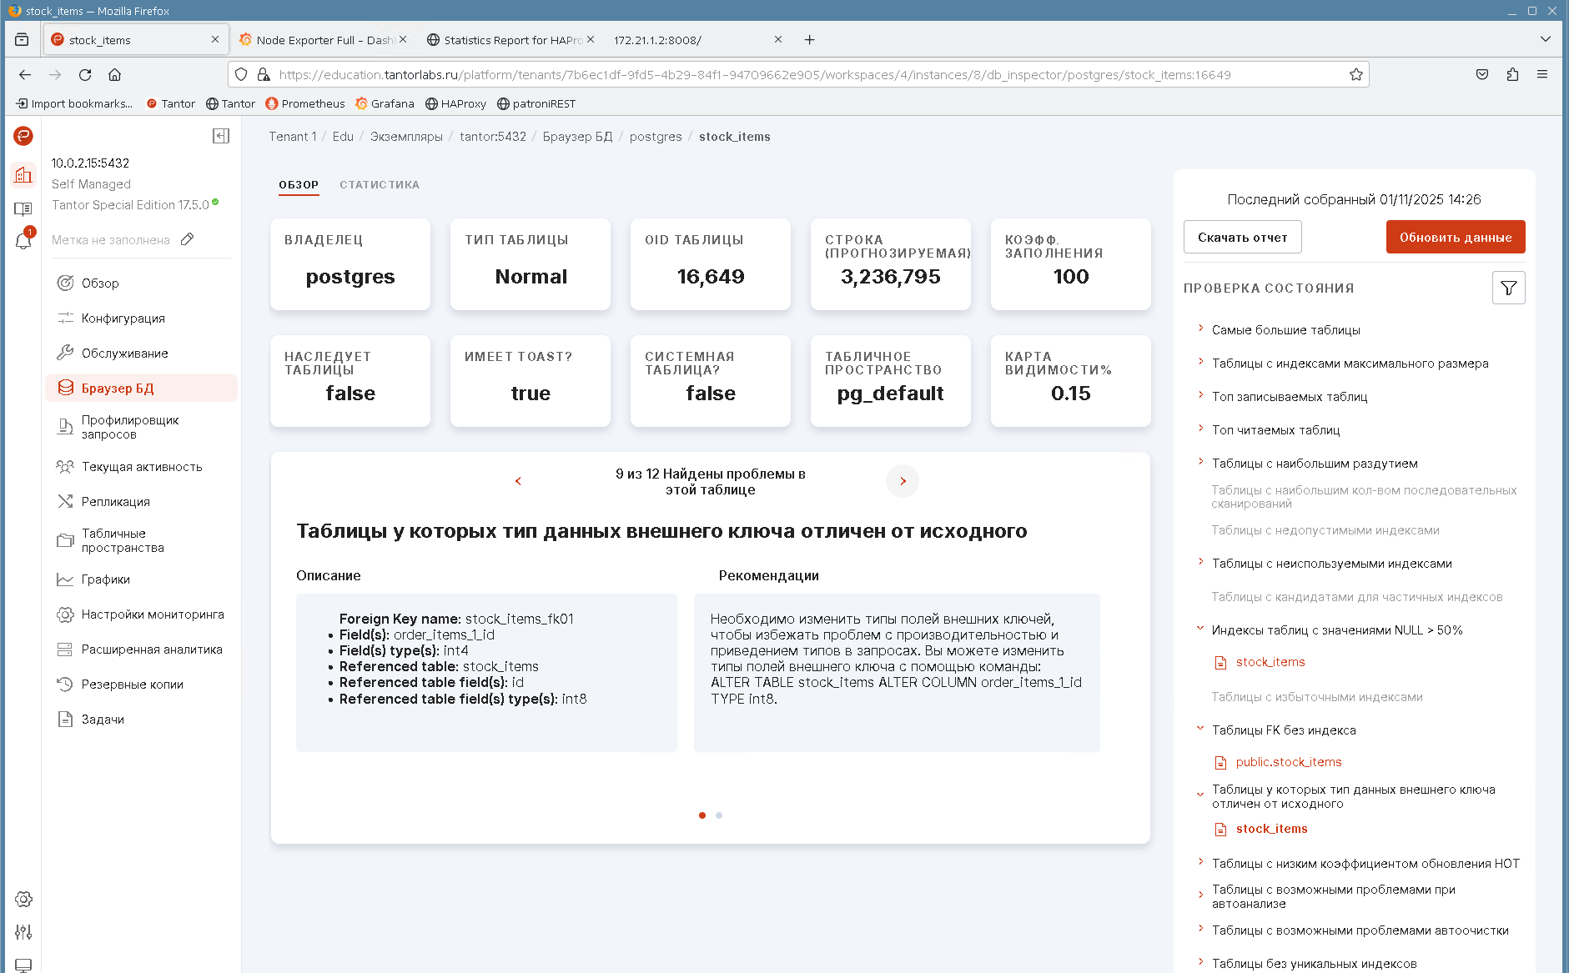Open notifications bell icon
This screenshot has height=973, width=1569.
23,241
